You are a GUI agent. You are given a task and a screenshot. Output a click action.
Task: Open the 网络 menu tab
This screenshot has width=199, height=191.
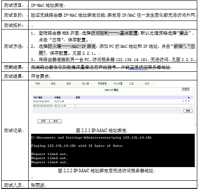point(53,84)
